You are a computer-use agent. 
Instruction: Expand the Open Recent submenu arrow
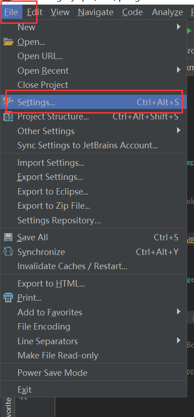click(x=178, y=70)
